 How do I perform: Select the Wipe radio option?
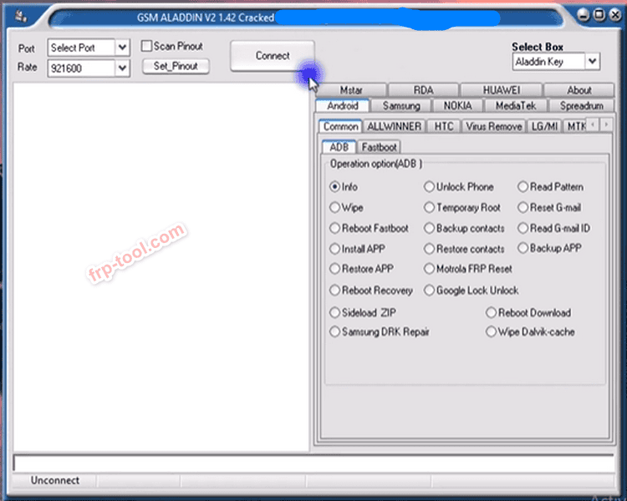335,208
